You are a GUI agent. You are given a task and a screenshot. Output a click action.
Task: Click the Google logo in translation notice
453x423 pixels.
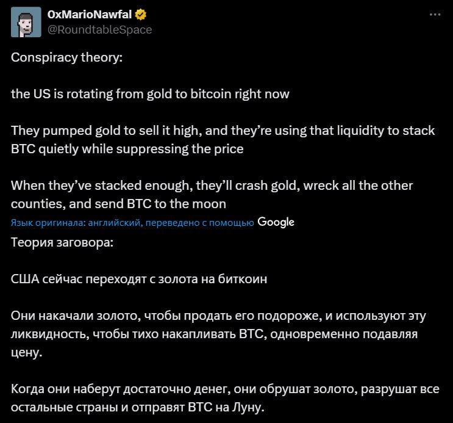tap(276, 222)
